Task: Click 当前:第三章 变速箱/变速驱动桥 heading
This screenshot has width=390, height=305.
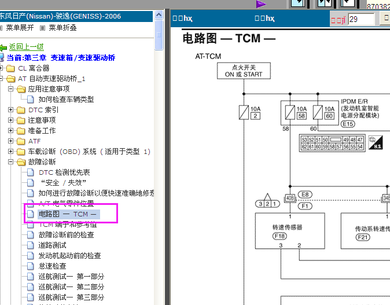Action: 61,58
